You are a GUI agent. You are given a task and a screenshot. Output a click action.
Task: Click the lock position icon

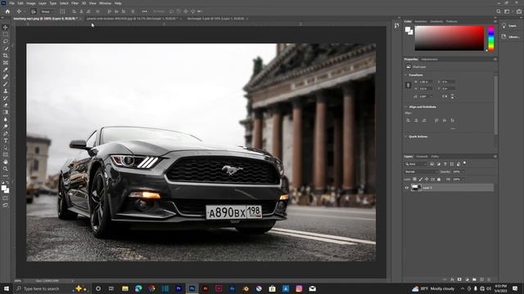pyautogui.click(x=427, y=180)
